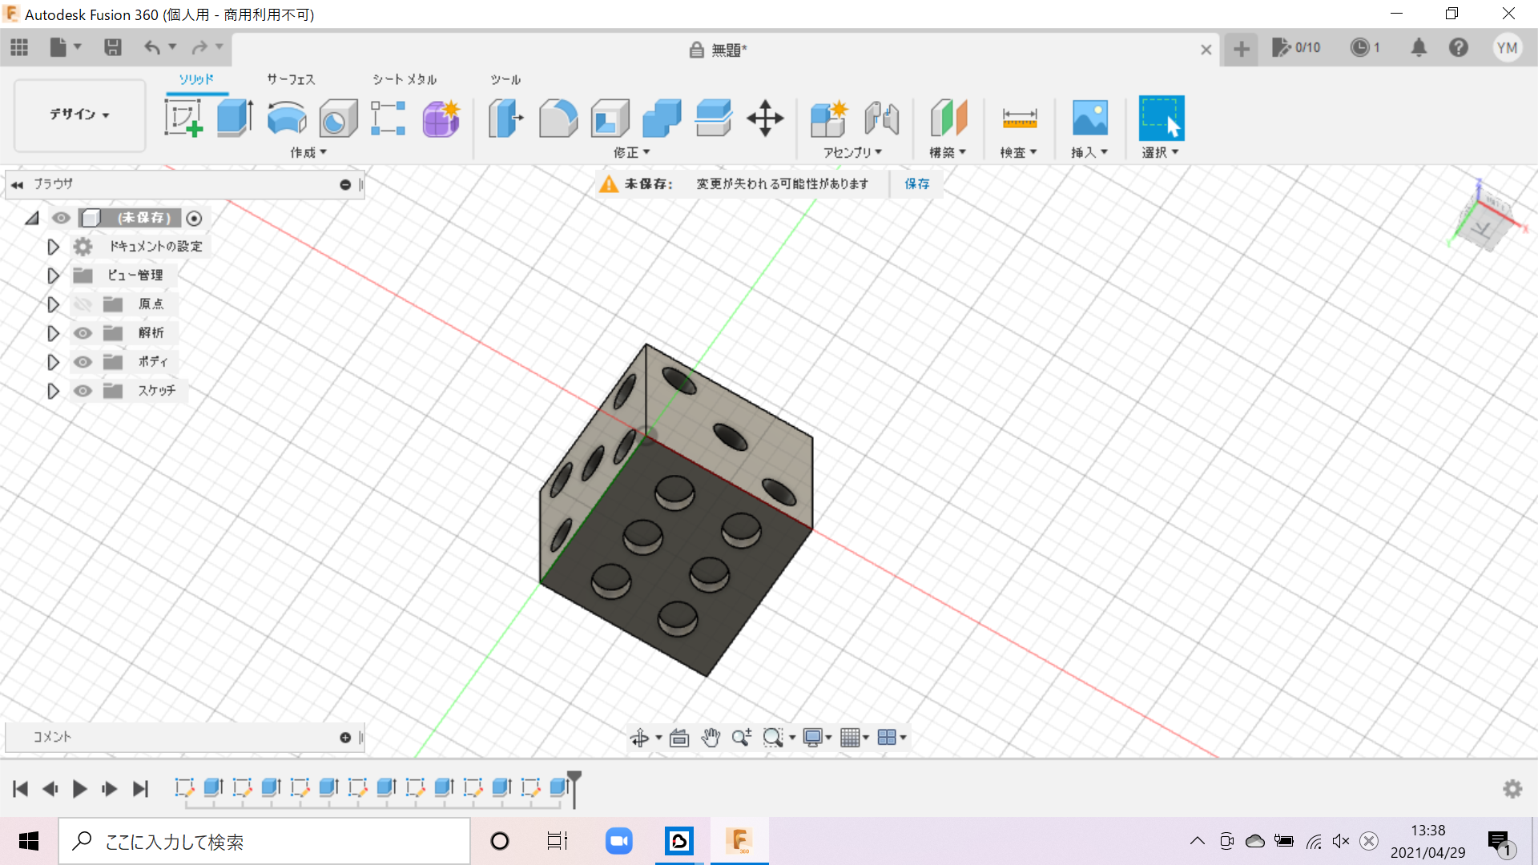
Task: Toggle visibility of ボディ folder
Action: [83, 362]
